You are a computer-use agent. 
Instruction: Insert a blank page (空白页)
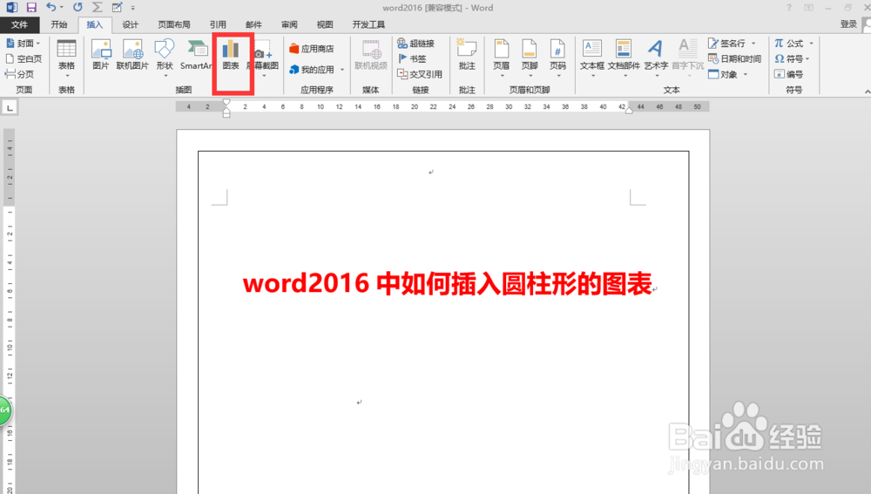[24, 58]
